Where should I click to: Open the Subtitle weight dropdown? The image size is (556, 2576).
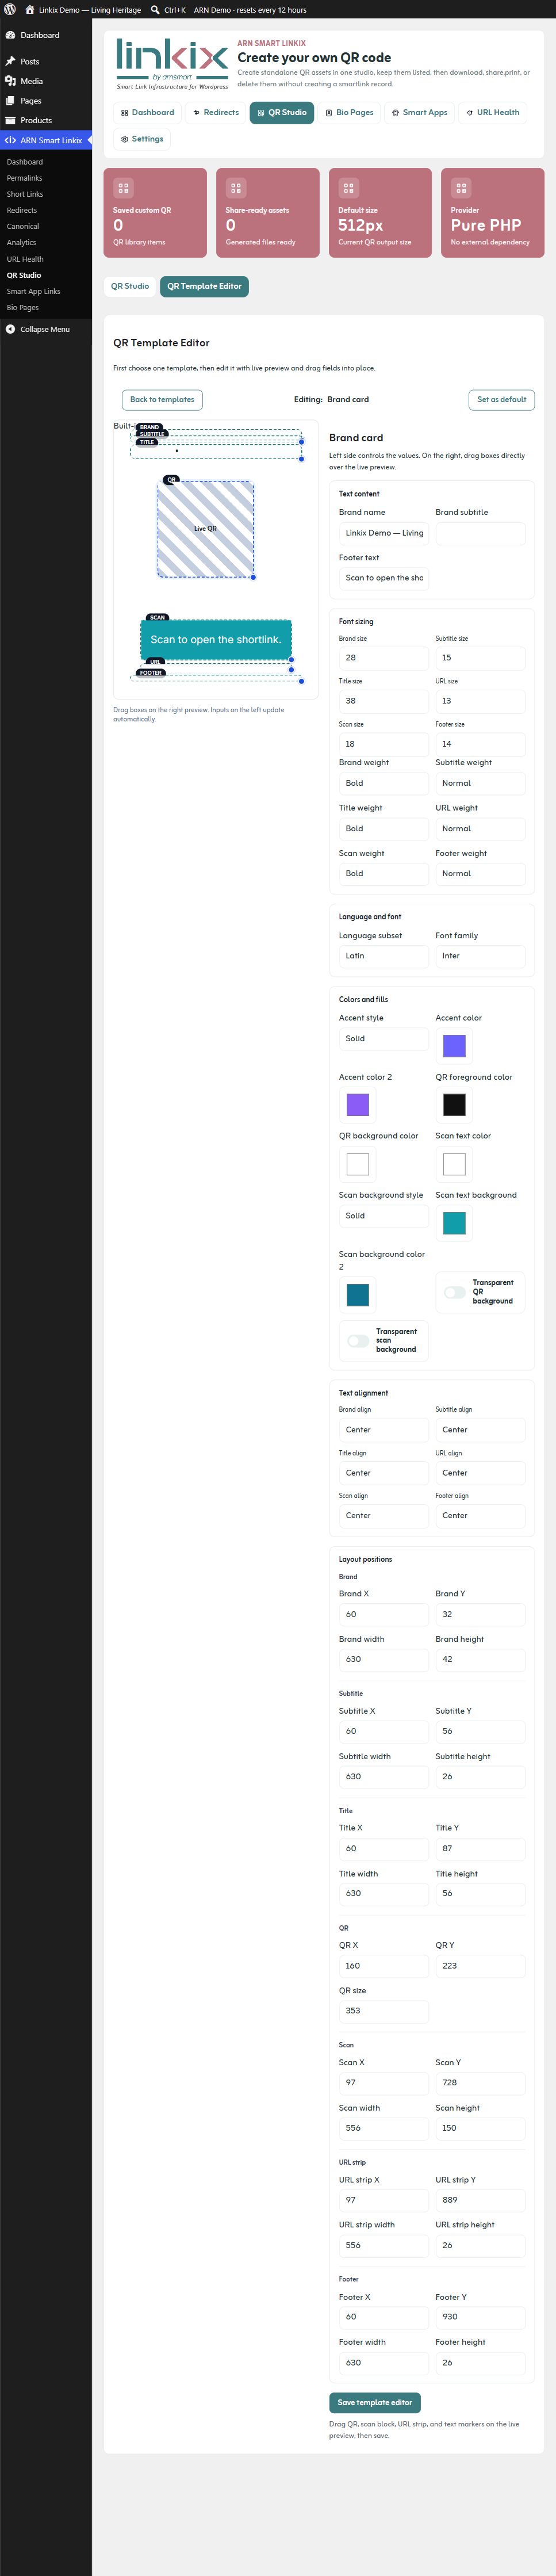coord(480,783)
